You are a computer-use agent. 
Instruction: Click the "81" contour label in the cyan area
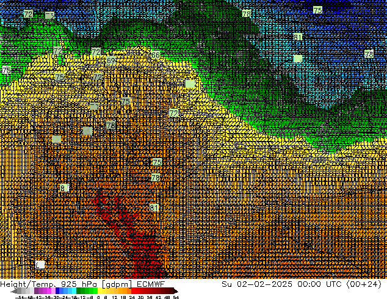click(x=298, y=37)
